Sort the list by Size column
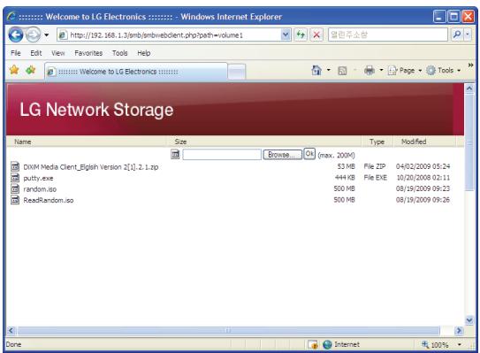This screenshot has width=480, height=353. (x=180, y=142)
